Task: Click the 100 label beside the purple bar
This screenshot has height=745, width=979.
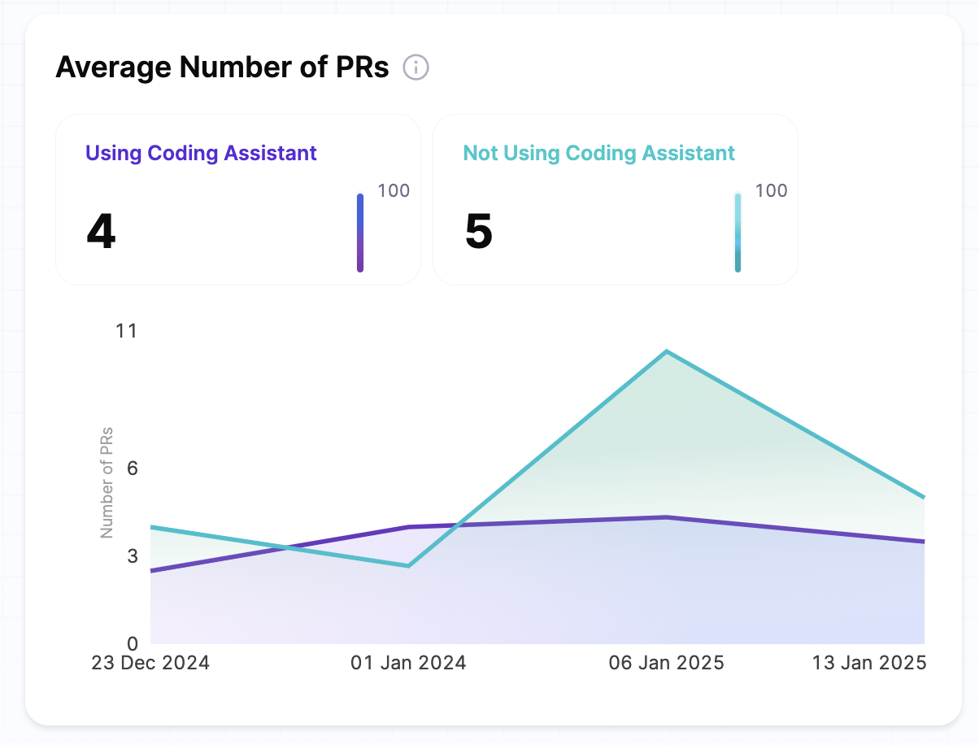Action: pyautogui.click(x=394, y=191)
